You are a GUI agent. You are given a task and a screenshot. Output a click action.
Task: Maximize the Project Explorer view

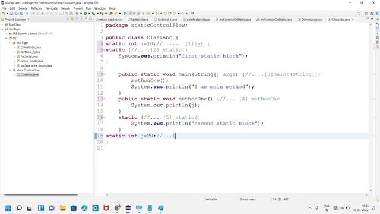pyautogui.click(x=90, y=19)
